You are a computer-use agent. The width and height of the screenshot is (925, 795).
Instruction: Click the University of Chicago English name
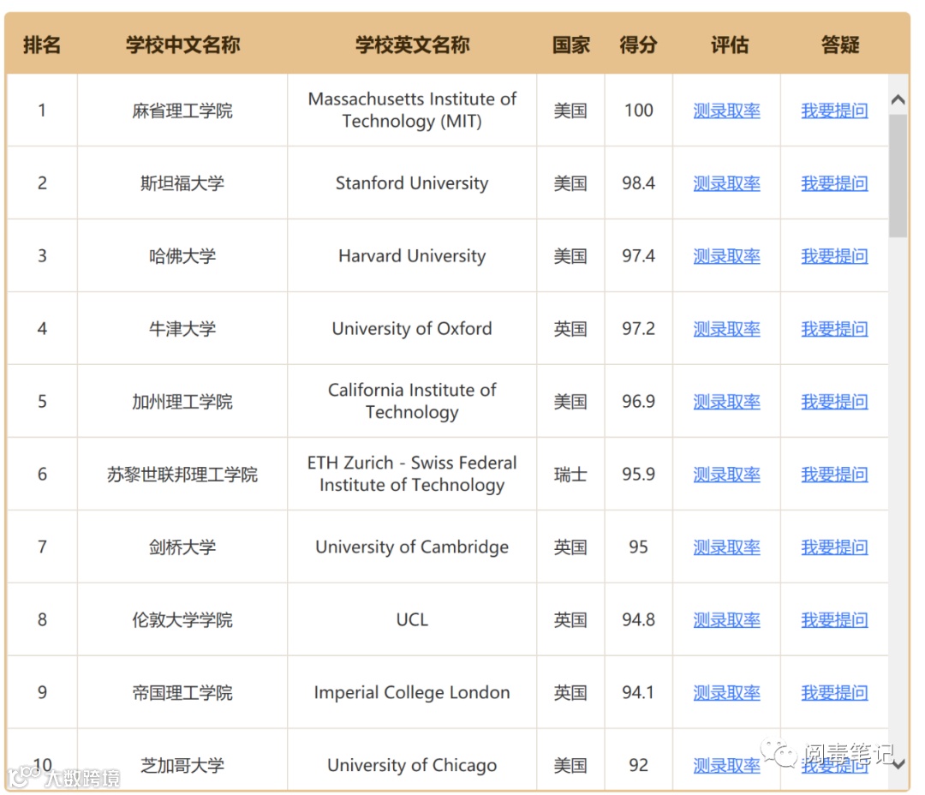click(412, 765)
